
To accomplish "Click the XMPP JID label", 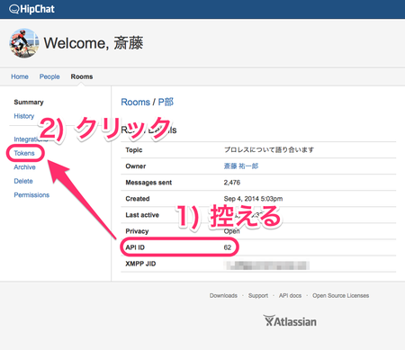I will click(140, 264).
